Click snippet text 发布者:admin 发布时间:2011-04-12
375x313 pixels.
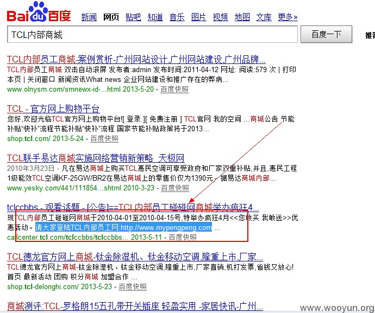point(164,70)
